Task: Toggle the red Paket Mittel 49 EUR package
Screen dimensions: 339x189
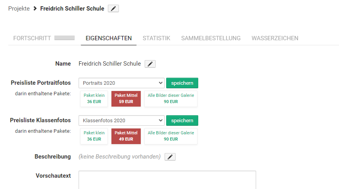Action: click(x=126, y=136)
